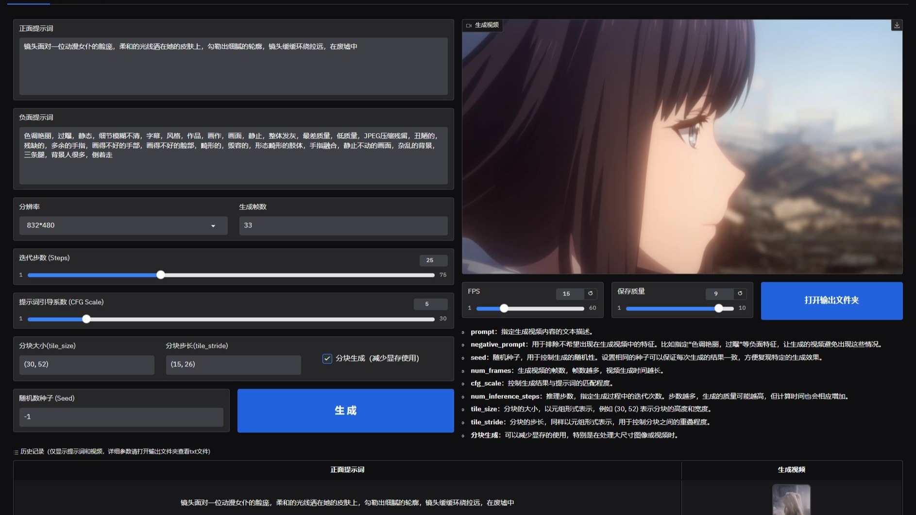Click the num_inference_steps help line
The image size is (916, 515).
pyautogui.click(x=661, y=396)
